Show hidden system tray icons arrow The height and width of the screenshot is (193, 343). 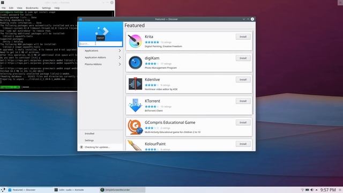click(x=316, y=190)
